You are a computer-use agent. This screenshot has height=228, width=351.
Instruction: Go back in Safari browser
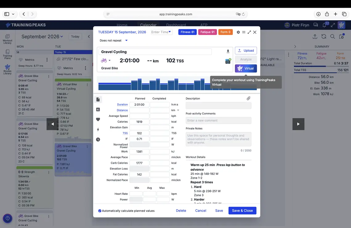click(24, 14)
